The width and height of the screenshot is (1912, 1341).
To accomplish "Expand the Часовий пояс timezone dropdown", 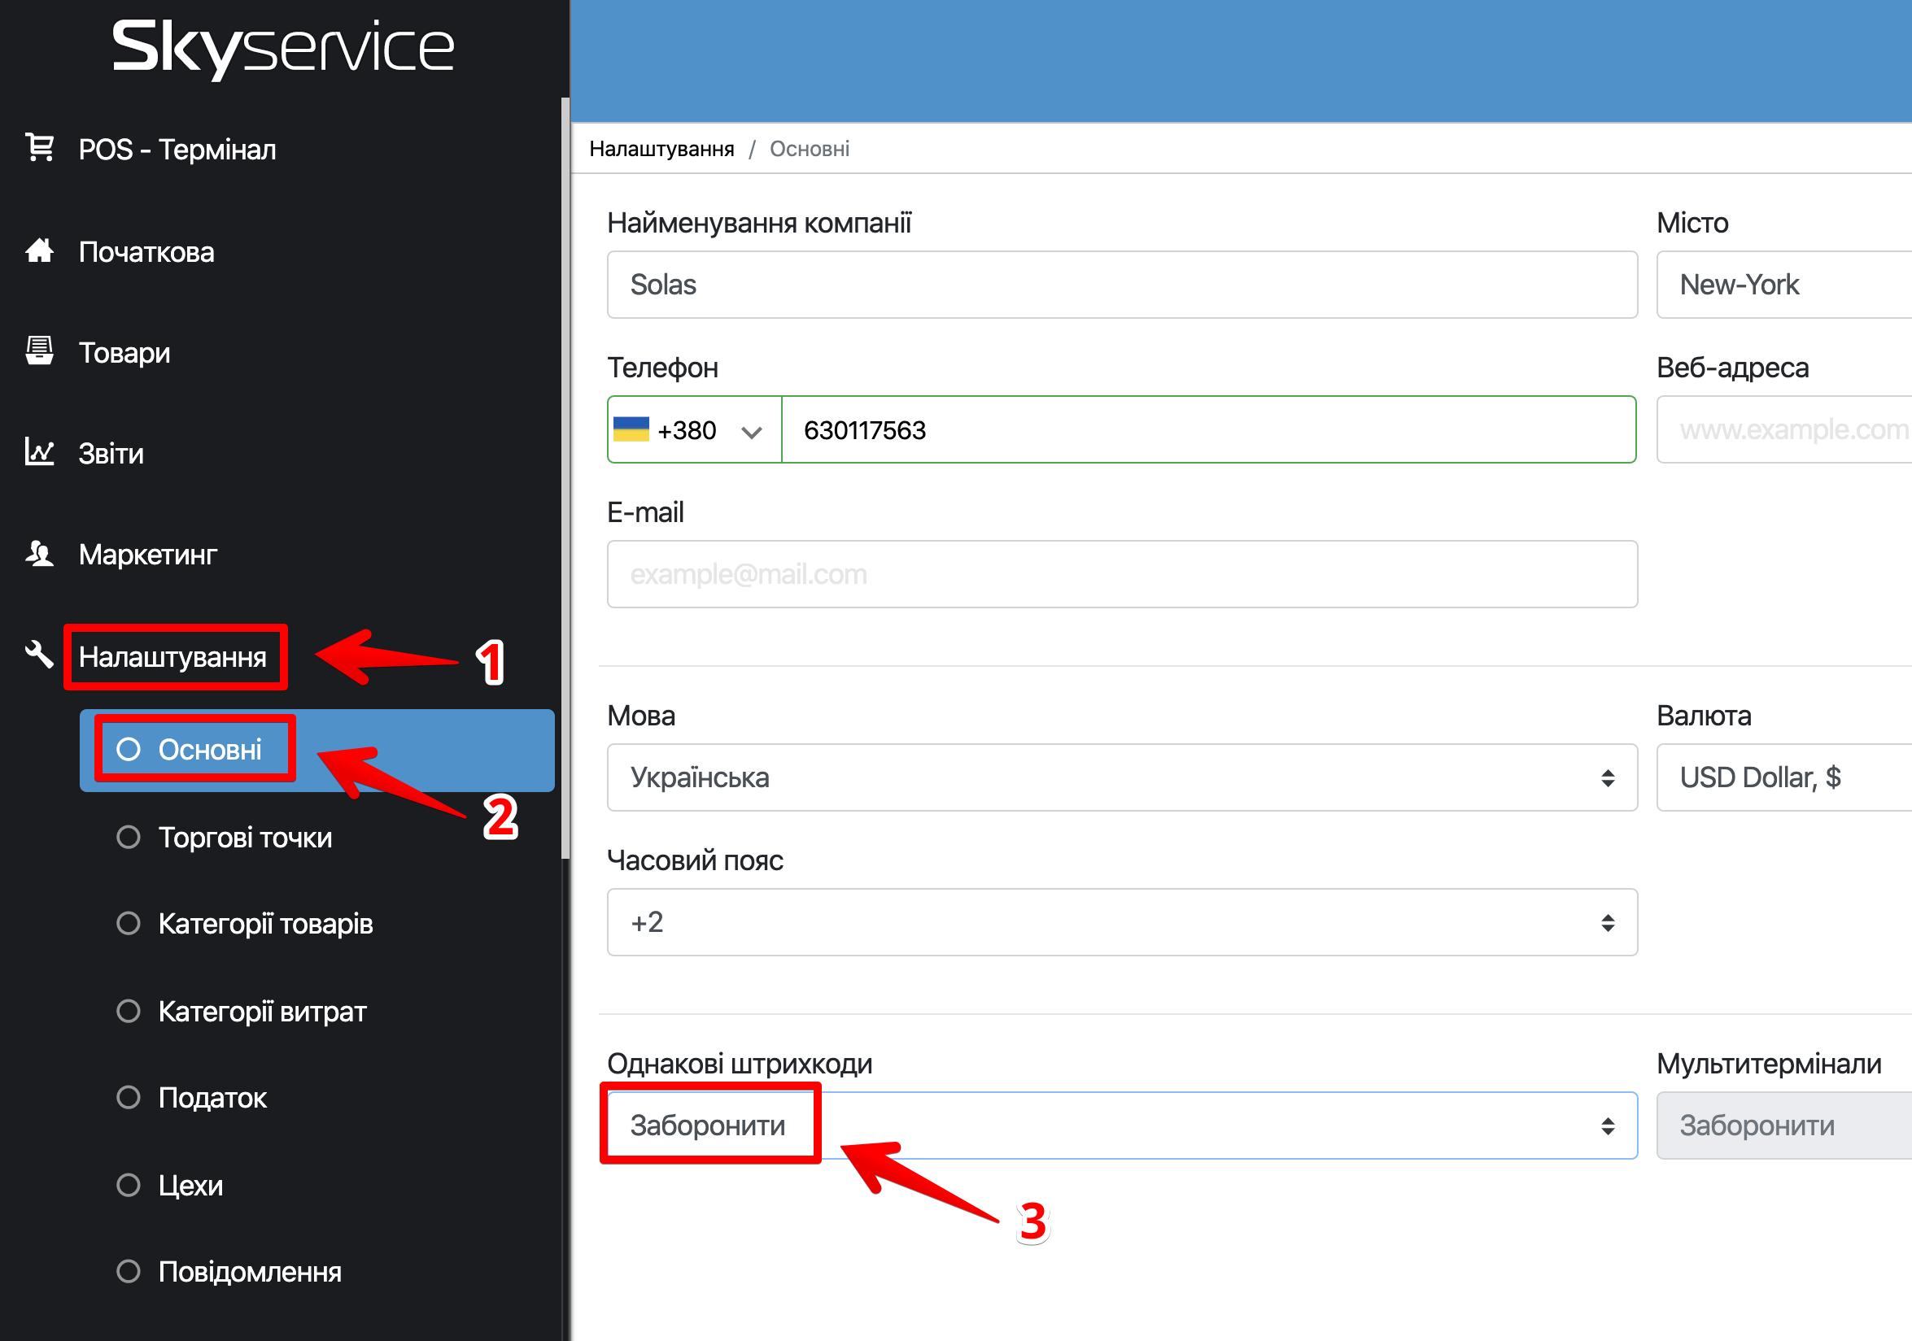I will (1121, 921).
